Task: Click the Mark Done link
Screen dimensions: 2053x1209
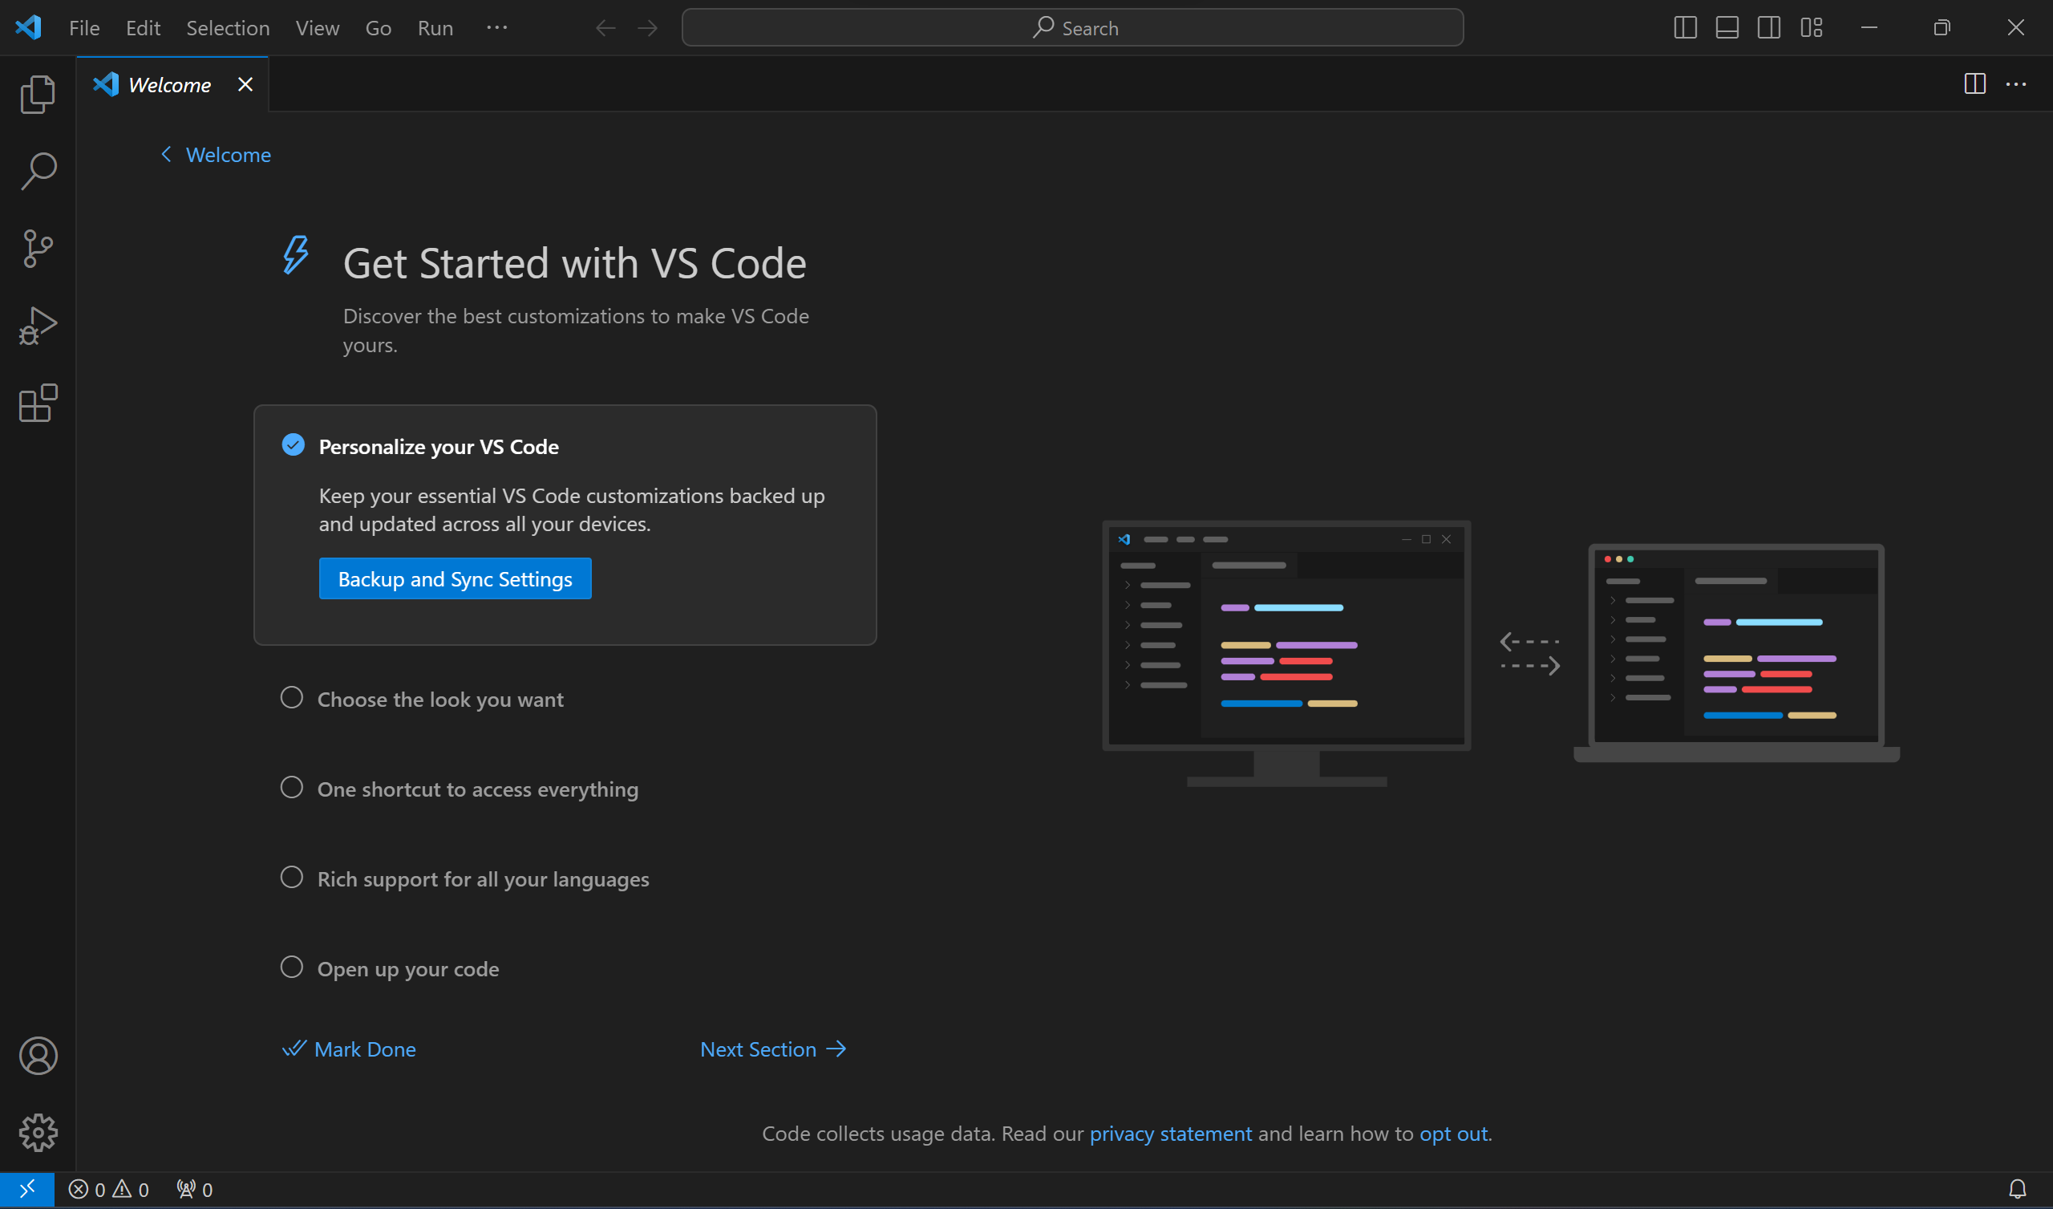Action: [x=349, y=1049]
